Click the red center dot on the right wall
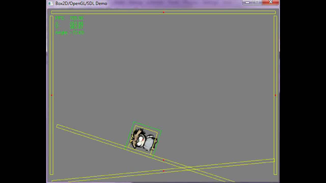The height and width of the screenshot is (183, 326). [x=275, y=95]
